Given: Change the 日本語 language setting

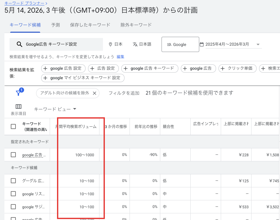Looking at the screenshot, I should click(142, 44).
